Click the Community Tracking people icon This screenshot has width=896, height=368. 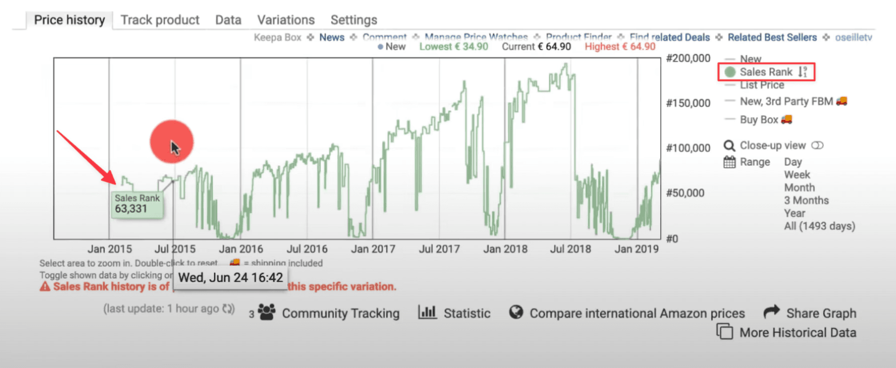tap(266, 313)
